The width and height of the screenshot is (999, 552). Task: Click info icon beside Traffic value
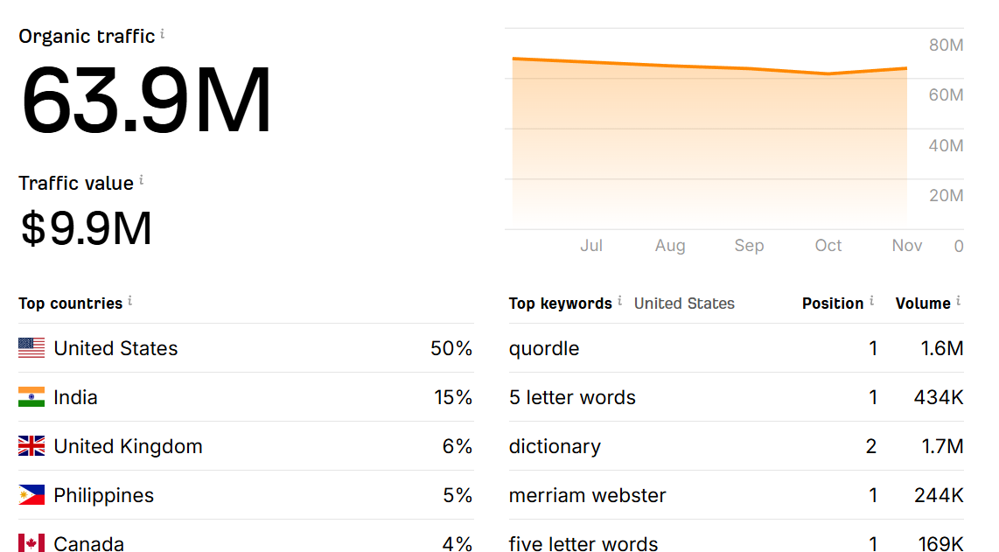point(142,181)
